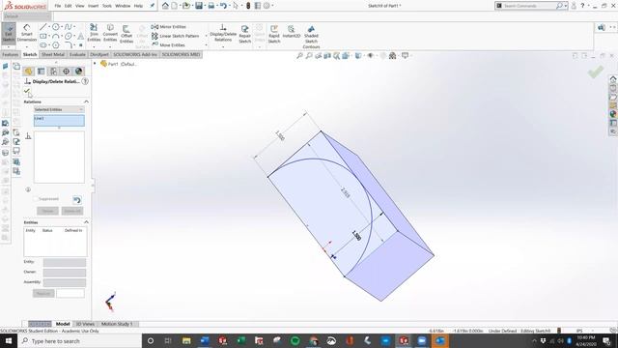The height and width of the screenshot is (348, 618).
Task: Activate the Smart Dimension tool
Action: click(26, 32)
